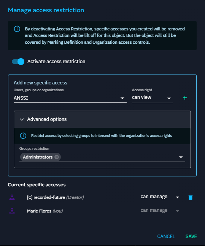Click the SAVE button
Image resolution: width=205 pixels, height=246 pixels.
[x=191, y=236]
